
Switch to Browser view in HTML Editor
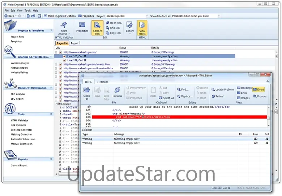[x=260, y=96]
